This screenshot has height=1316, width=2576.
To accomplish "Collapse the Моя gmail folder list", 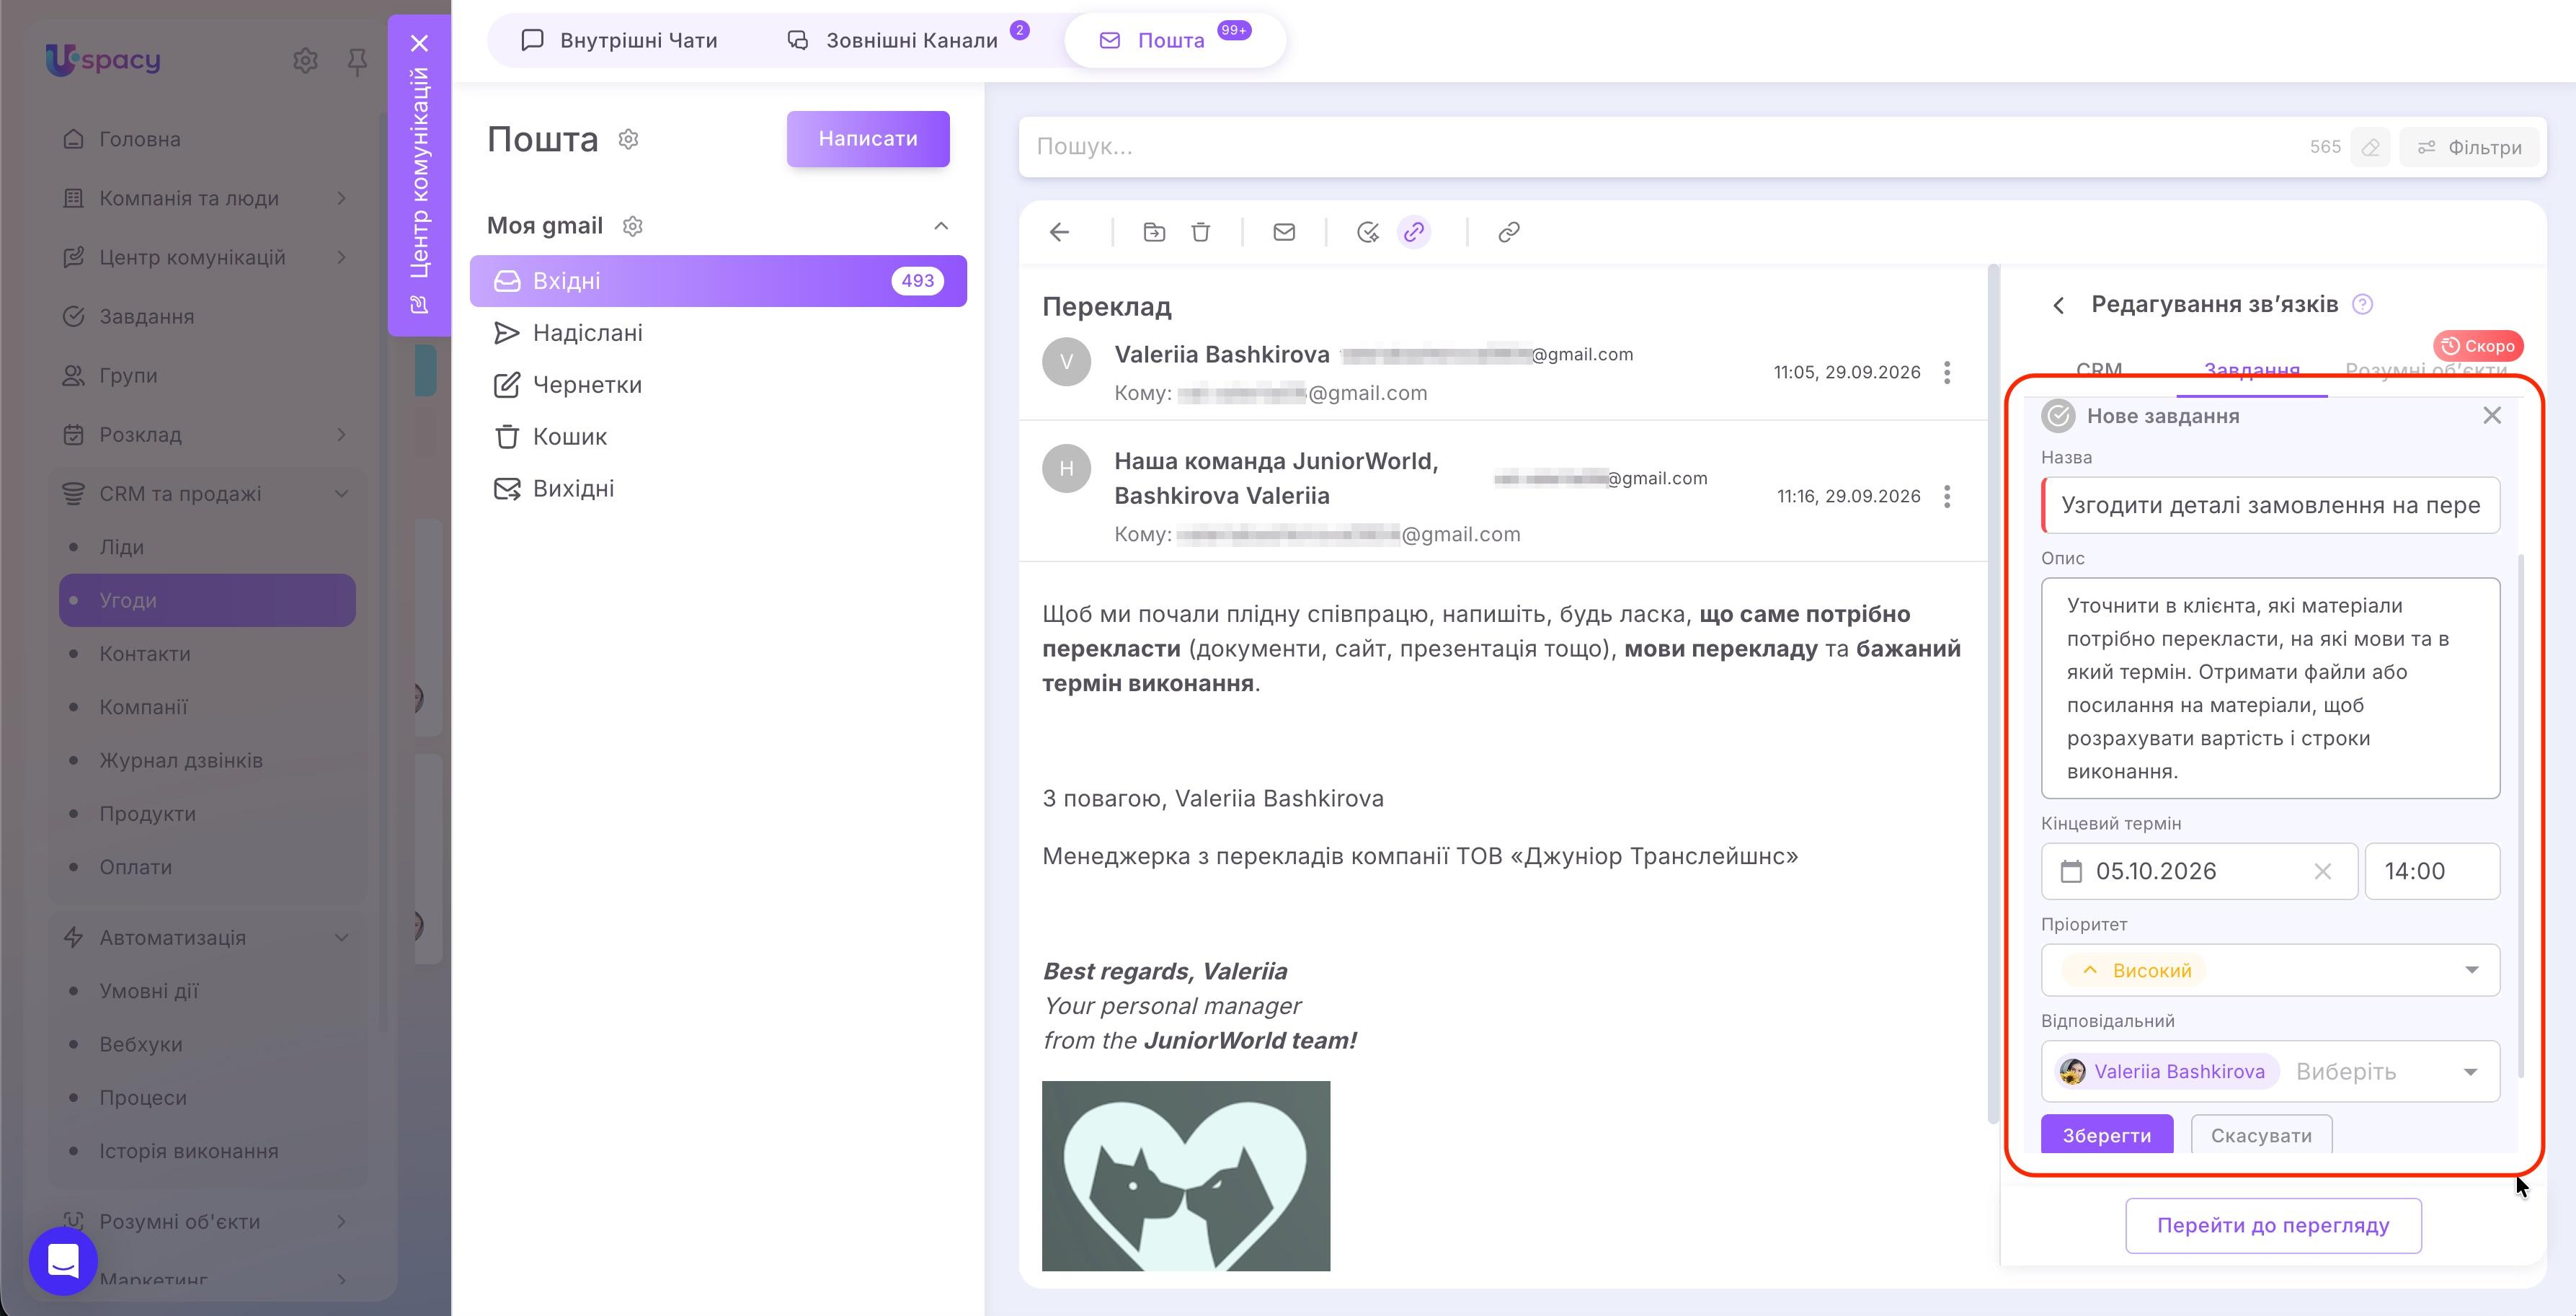I will click(941, 226).
